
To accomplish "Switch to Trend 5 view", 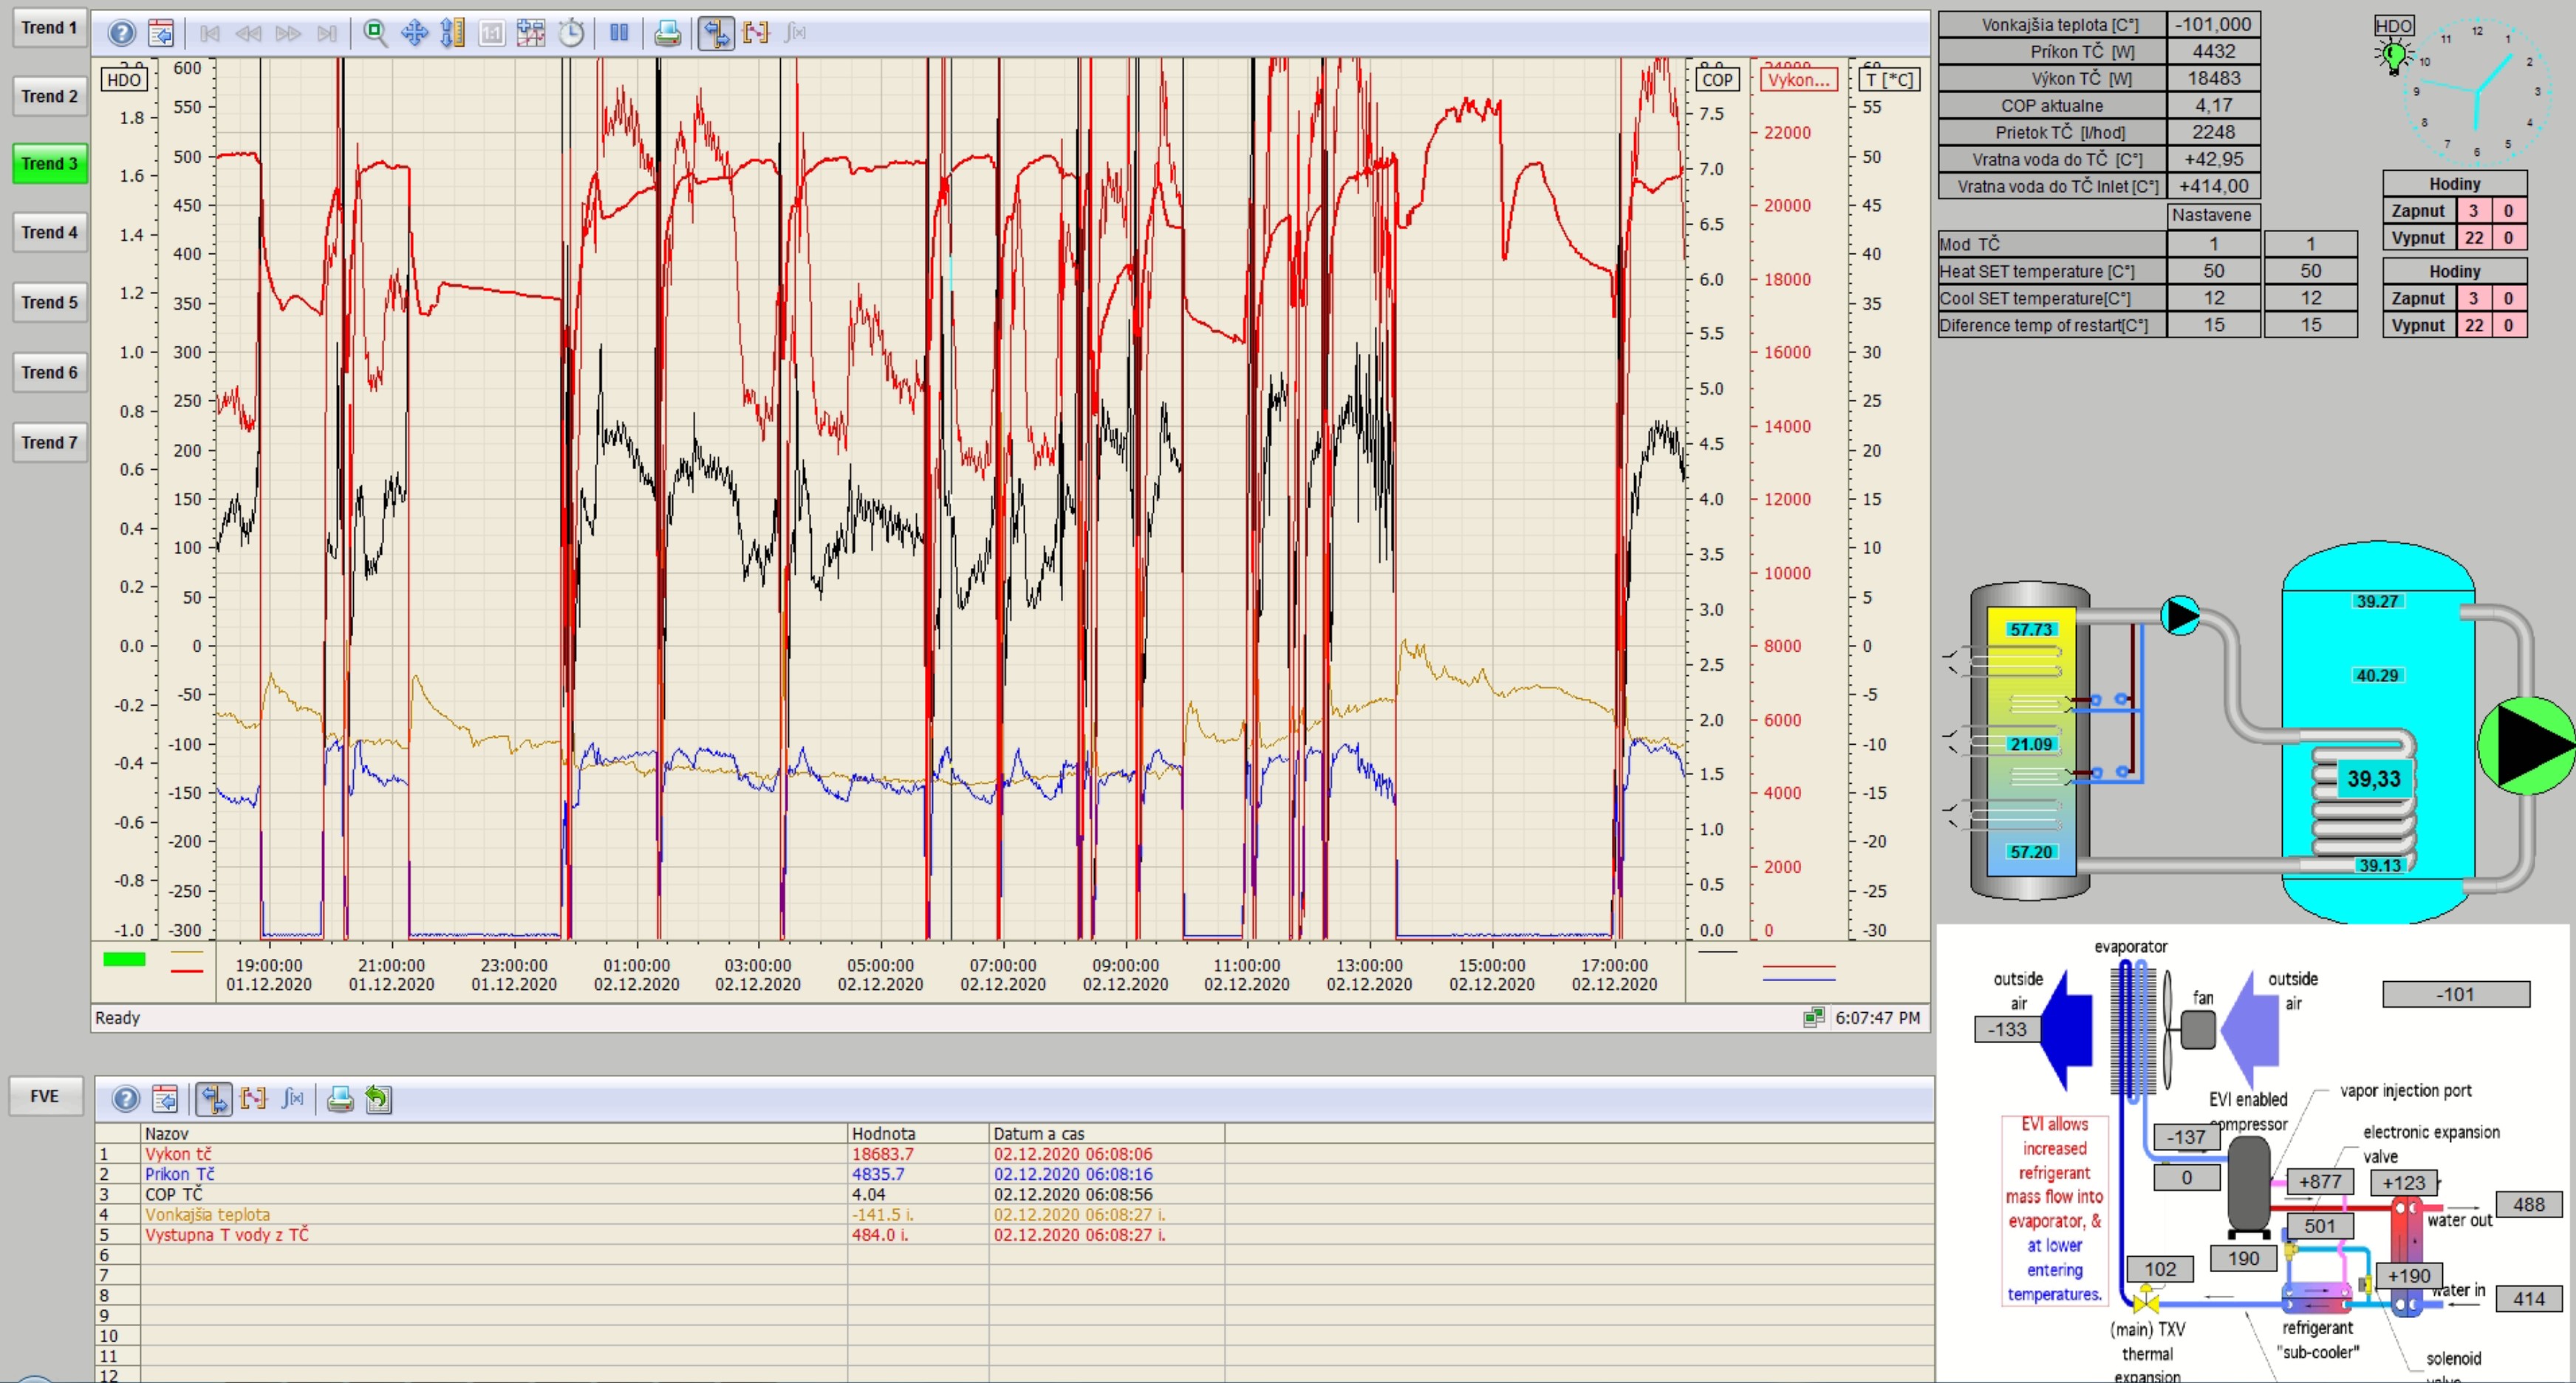I will click(x=49, y=302).
